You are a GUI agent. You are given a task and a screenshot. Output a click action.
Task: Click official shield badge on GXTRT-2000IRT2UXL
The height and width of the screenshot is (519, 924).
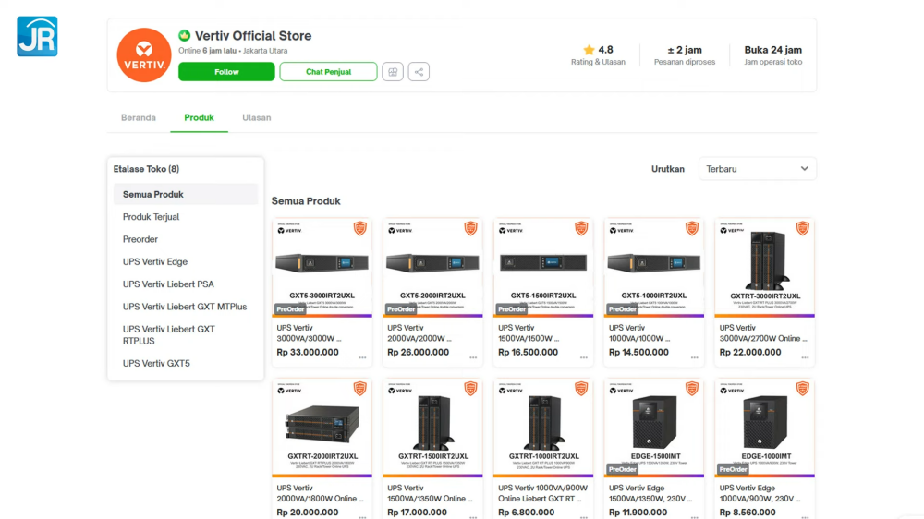click(360, 388)
